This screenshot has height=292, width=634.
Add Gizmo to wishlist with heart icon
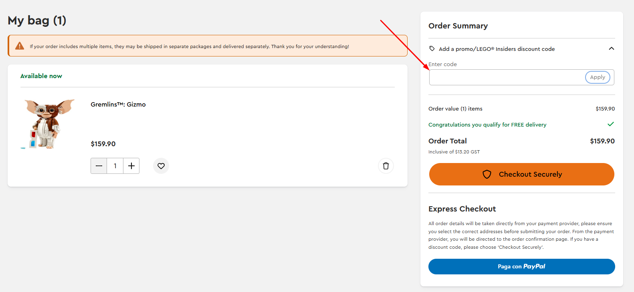pyautogui.click(x=161, y=166)
